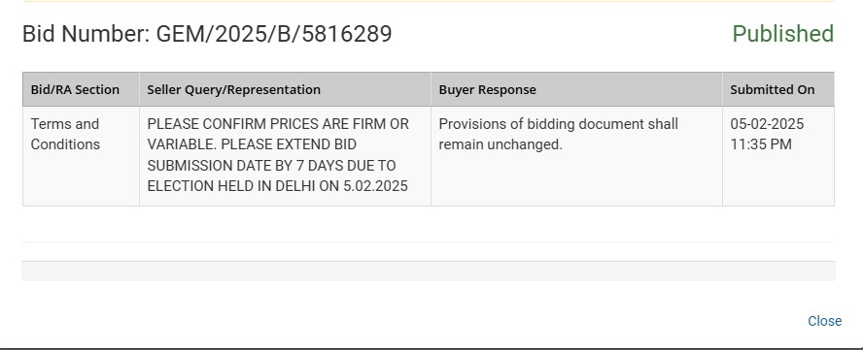Close the bid query dialog
863x350 pixels.
824,321
